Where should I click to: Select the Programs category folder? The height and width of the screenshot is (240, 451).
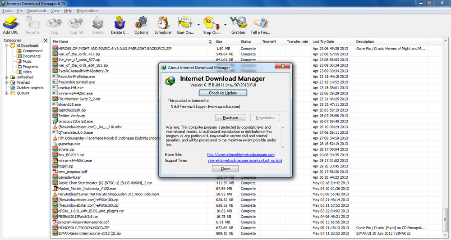(30, 67)
